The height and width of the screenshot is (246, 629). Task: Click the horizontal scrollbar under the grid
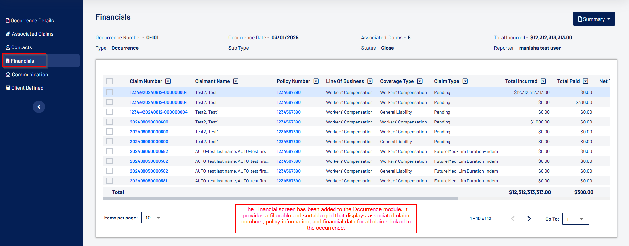tap(280, 199)
